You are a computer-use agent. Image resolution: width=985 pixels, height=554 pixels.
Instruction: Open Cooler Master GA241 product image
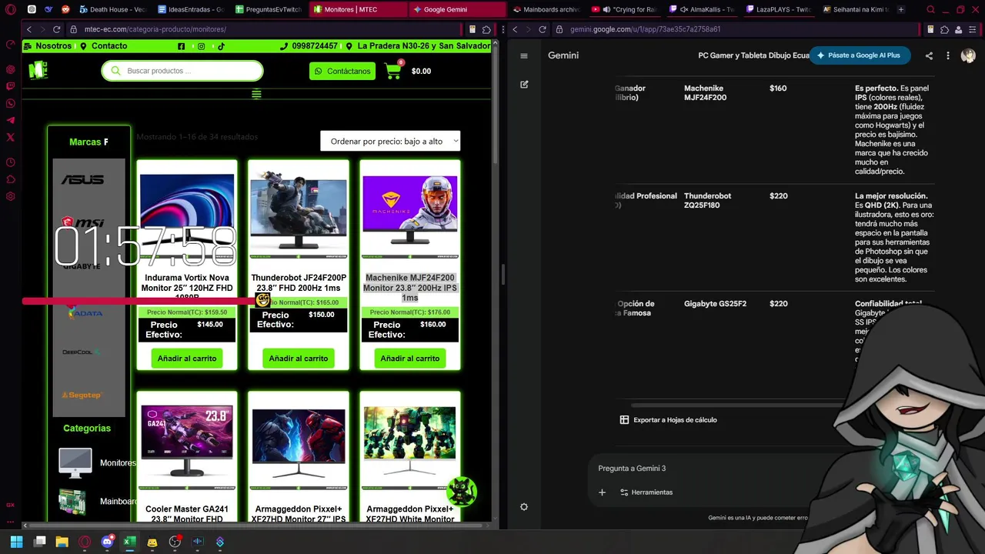(x=187, y=442)
